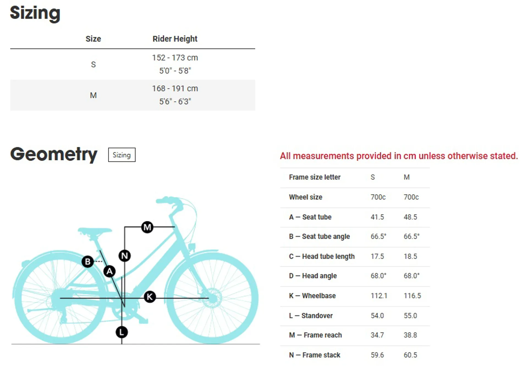Click the Geometry section heading

tap(54, 154)
